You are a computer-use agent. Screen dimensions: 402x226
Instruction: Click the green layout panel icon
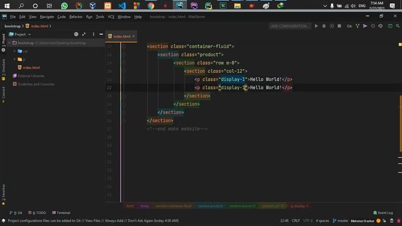click(x=390, y=26)
